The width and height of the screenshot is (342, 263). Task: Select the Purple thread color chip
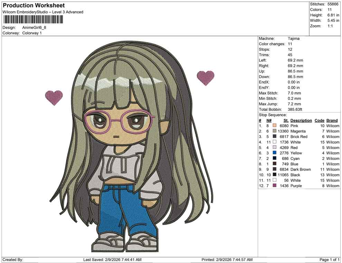pos(275,186)
